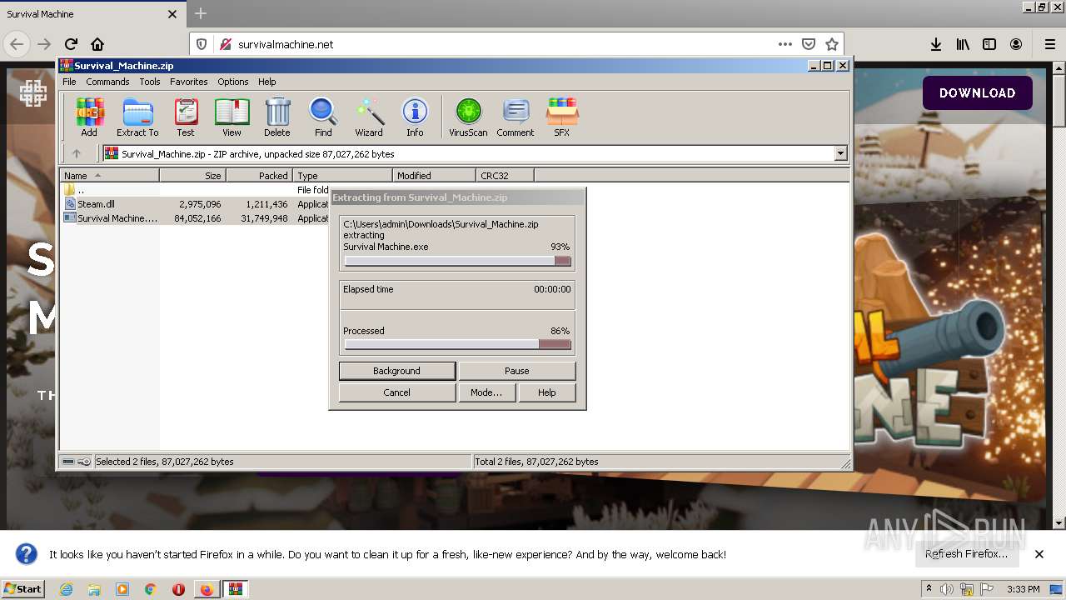Save page to Pocket icon
Image resolution: width=1066 pixels, height=600 pixels.
[x=808, y=44]
